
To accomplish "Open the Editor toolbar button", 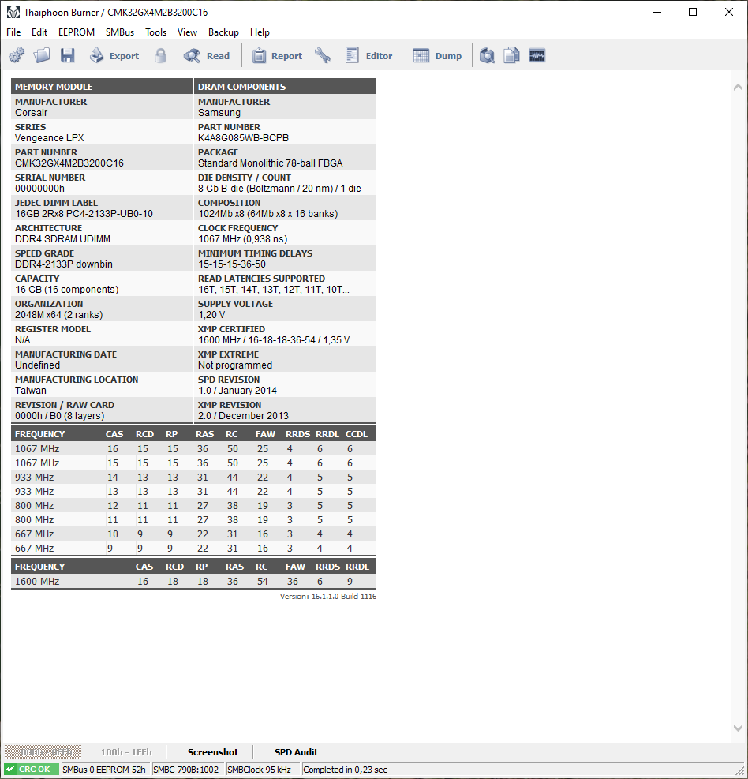I will pyautogui.click(x=369, y=55).
